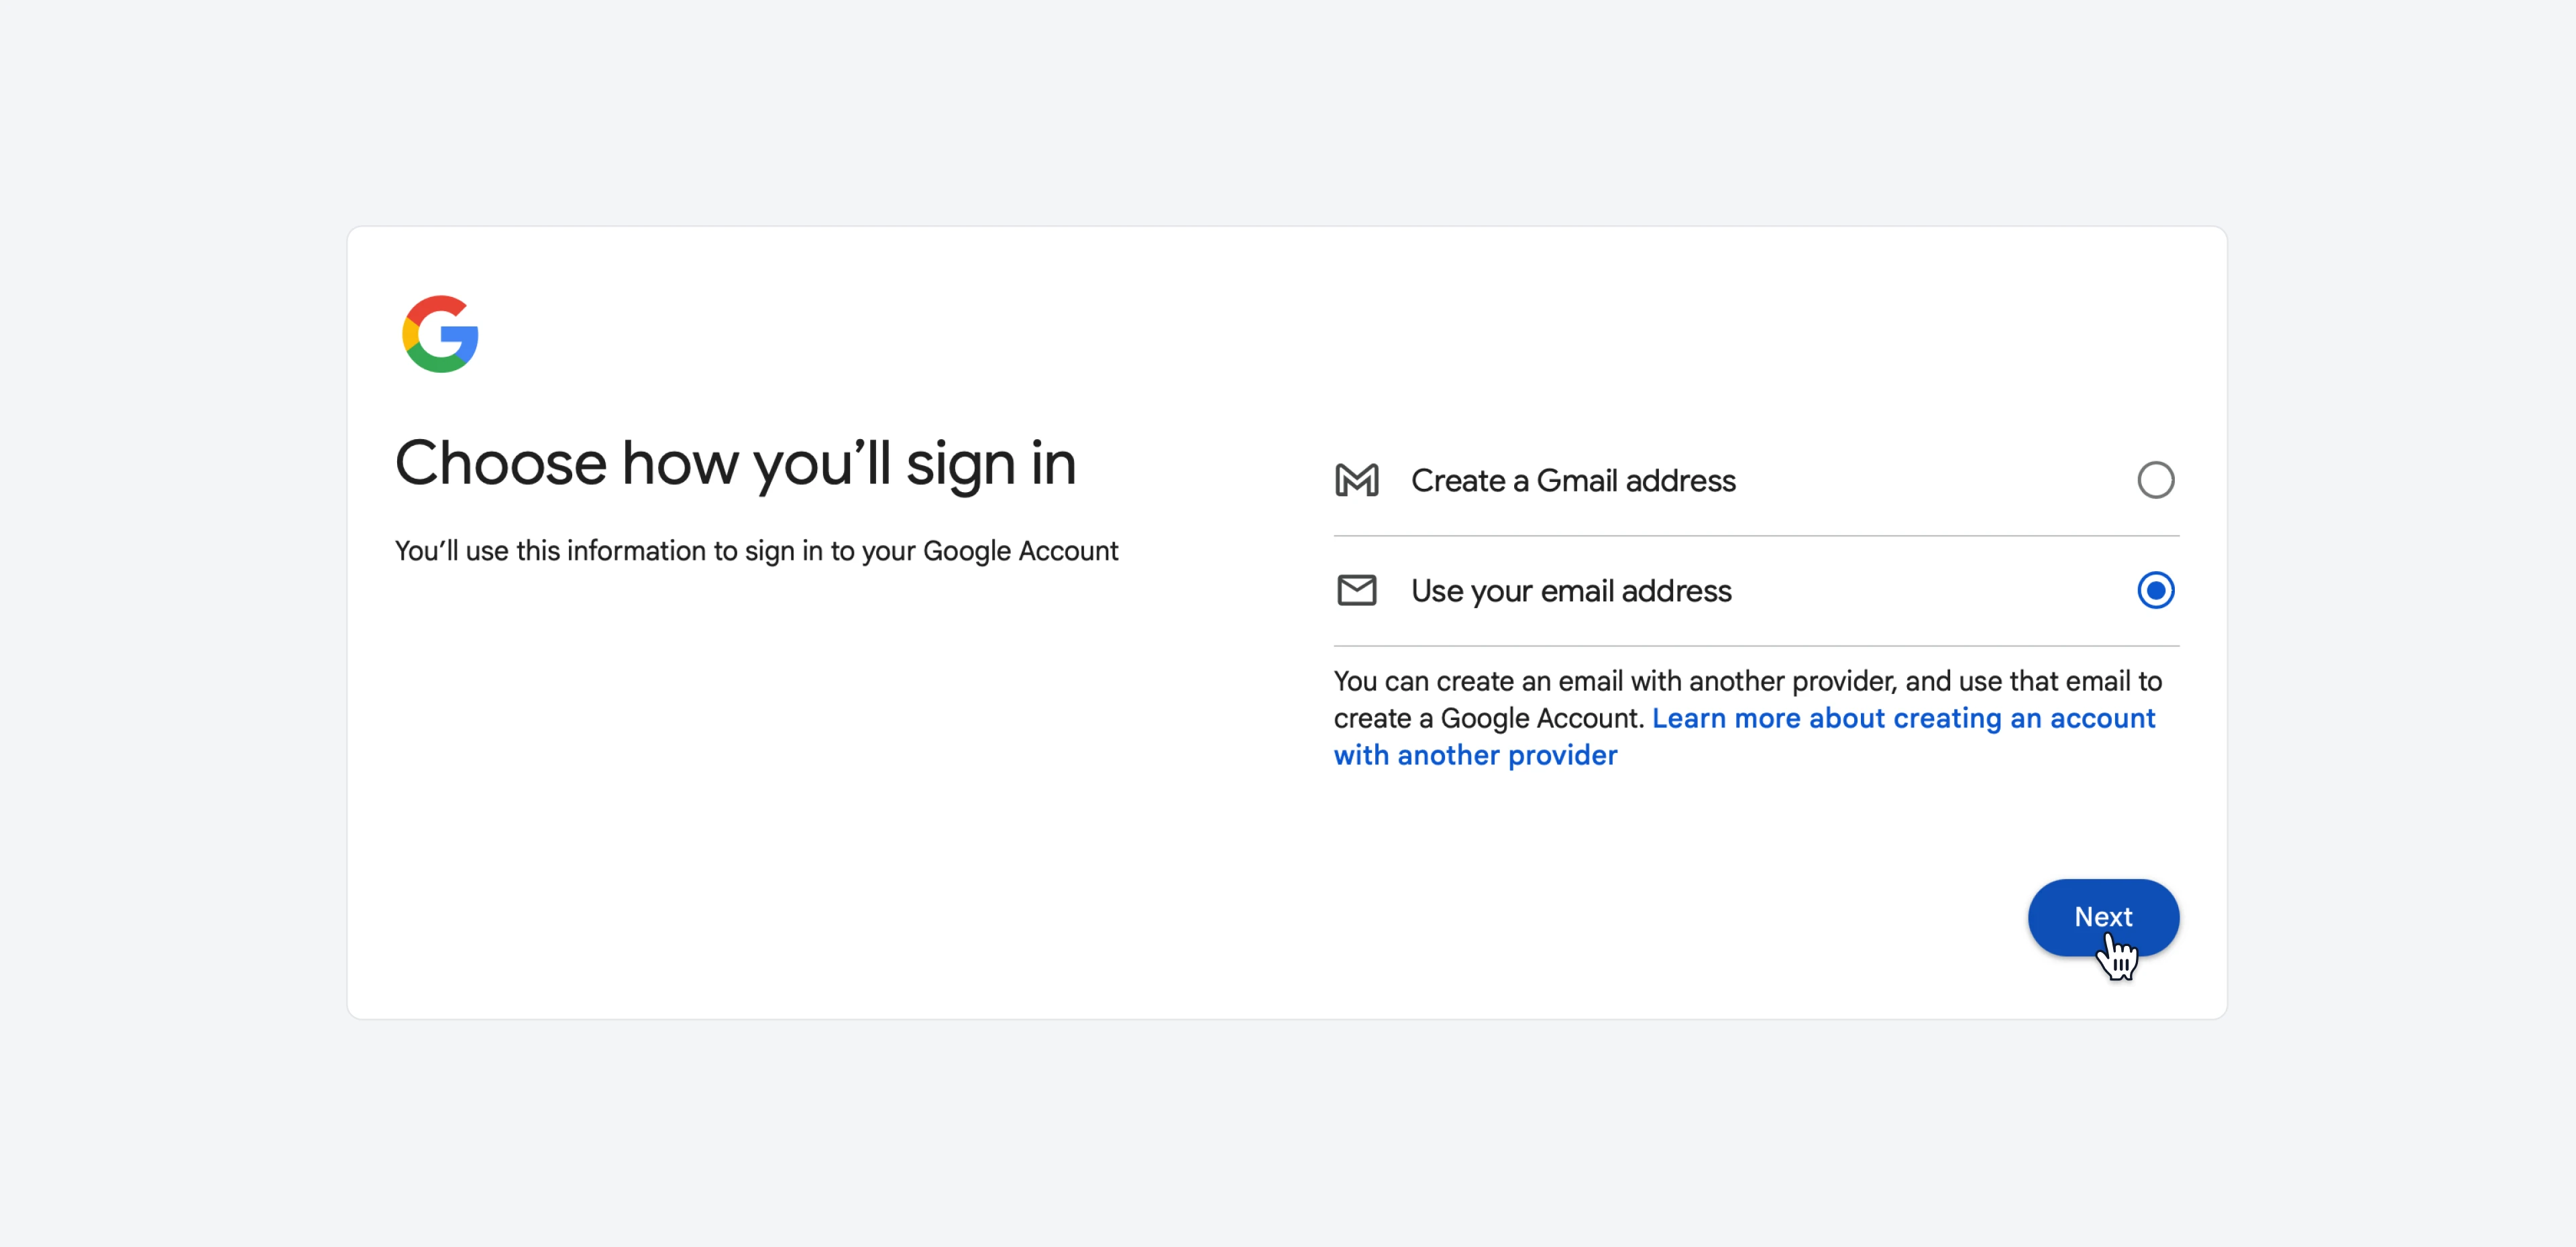2576x1247 pixels.
Task: Click the "Create a Gmail address" label text
Action: coord(1573,481)
